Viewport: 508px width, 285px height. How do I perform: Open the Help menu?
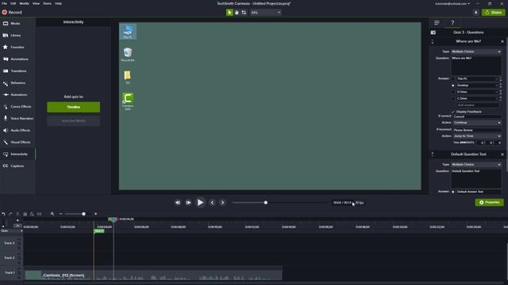tap(58, 3)
